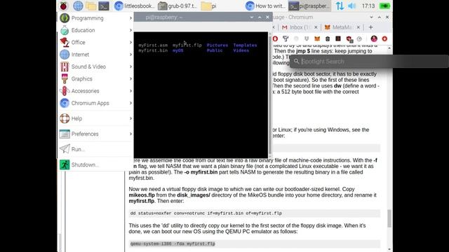The height and width of the screenshot is (252, 449).
Task: Click the Videos directory name in terminal
Action: [241, 50]
